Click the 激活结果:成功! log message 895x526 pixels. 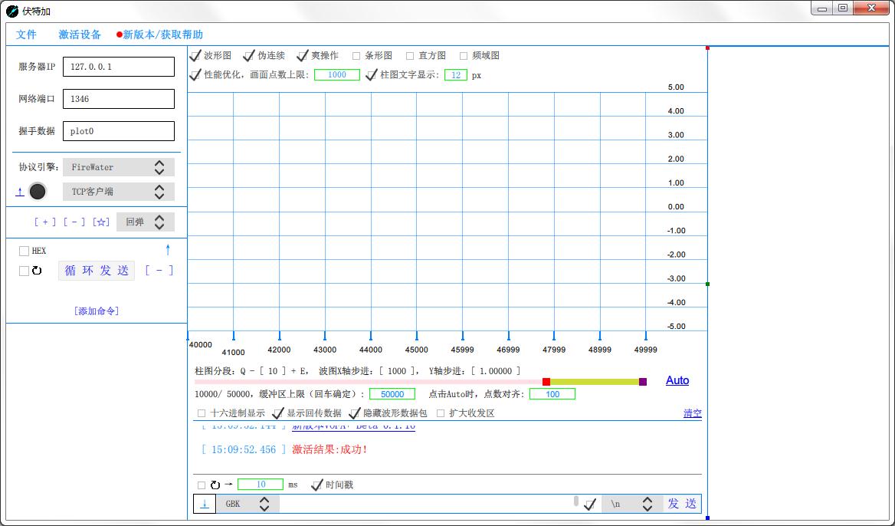click(x=329, y=450)
